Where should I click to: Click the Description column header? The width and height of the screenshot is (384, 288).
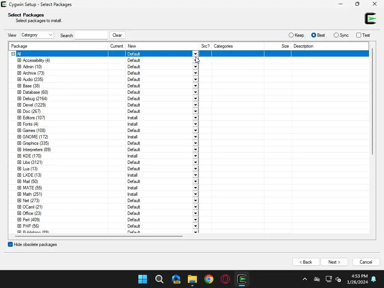[330, 46]
